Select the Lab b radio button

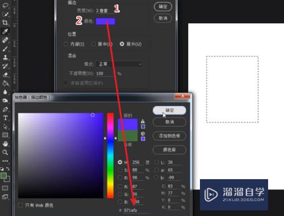[x=157, y=177]
